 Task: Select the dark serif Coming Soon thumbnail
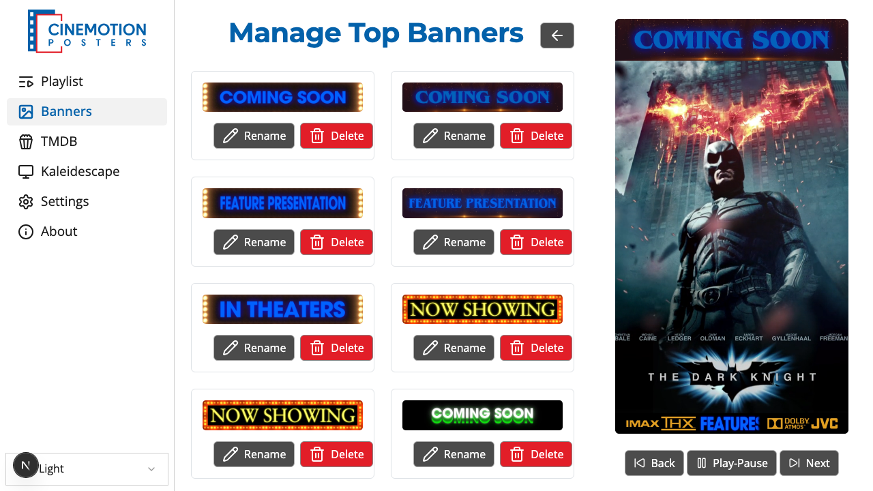pos(482,97)
